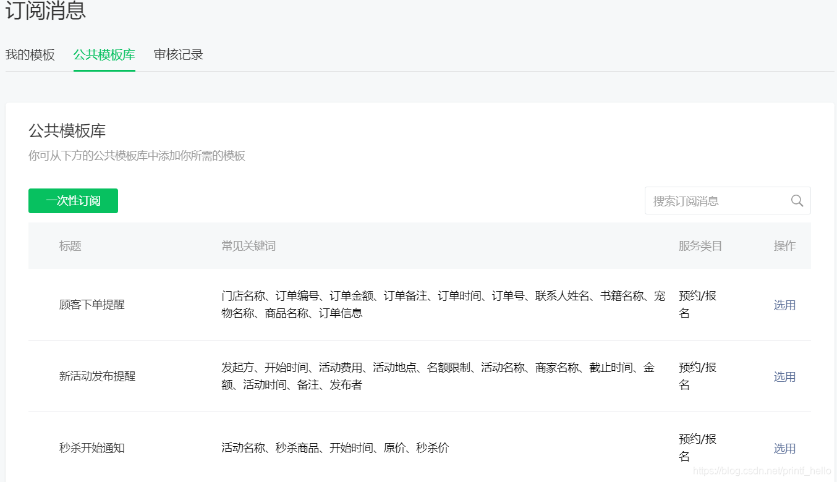Image resolution: width=837 pixels, height=482 pixels.
Task: Click 选用 for 新活动发布提醒
Action: click(x=784, y=376)
